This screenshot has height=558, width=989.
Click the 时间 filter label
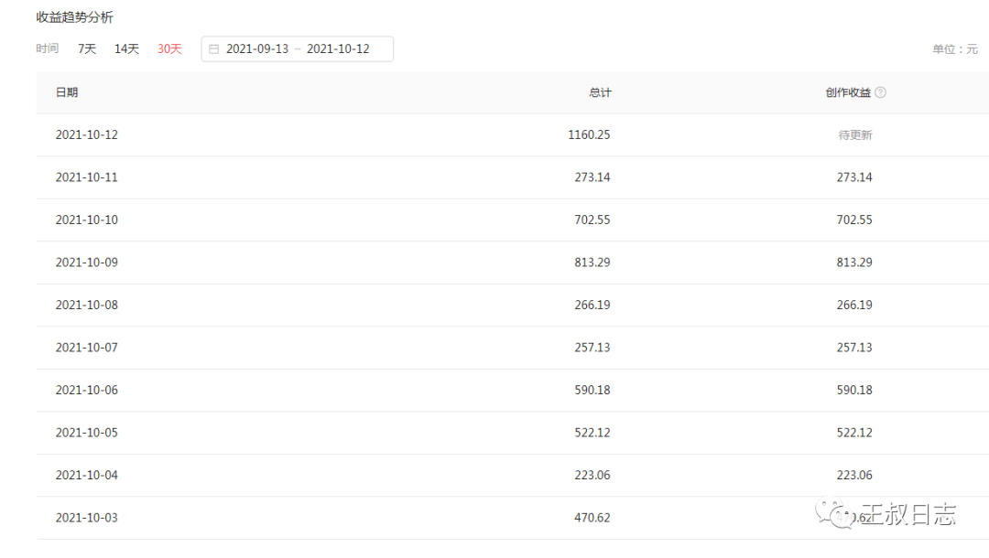(x=48, y=48)
